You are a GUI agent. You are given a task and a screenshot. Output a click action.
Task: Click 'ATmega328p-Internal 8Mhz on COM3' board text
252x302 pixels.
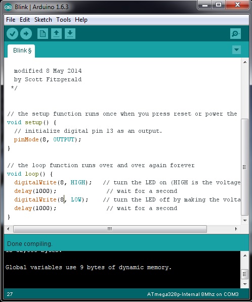tap(193, 294)
